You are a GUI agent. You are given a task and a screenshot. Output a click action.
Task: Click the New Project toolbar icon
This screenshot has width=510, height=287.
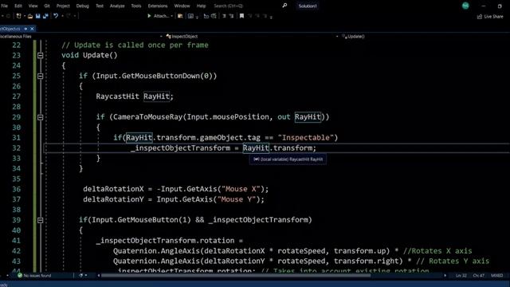pos(18,16)
